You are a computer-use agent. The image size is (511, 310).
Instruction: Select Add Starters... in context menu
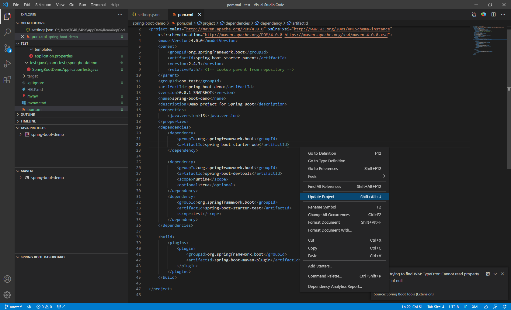pyautogui.click(x=344, y=266)
